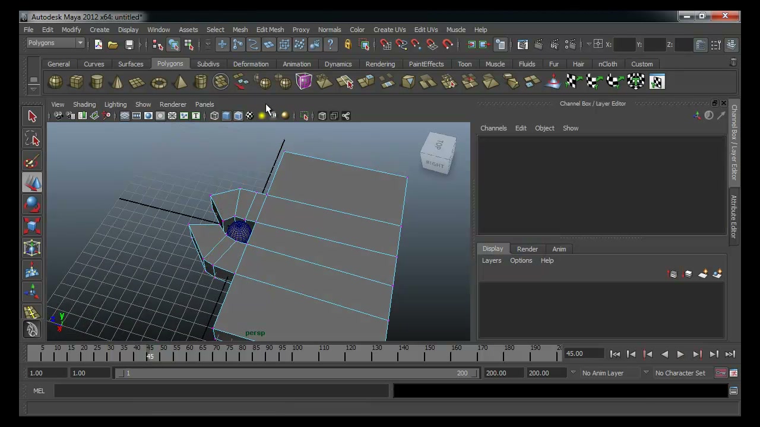The width and height of the screenshot is (760, 427).
Task: Open Options menu in Layer Editor
Action: [x=521, y=260]
